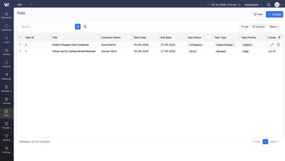Open Deliveries in sidebar

point(7,77)
